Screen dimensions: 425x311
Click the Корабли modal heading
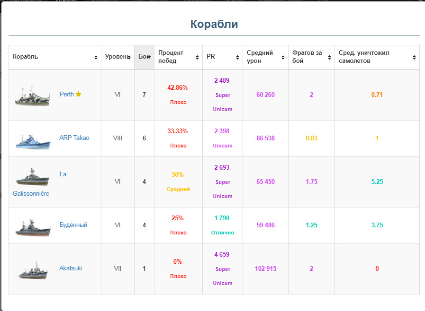214,24
